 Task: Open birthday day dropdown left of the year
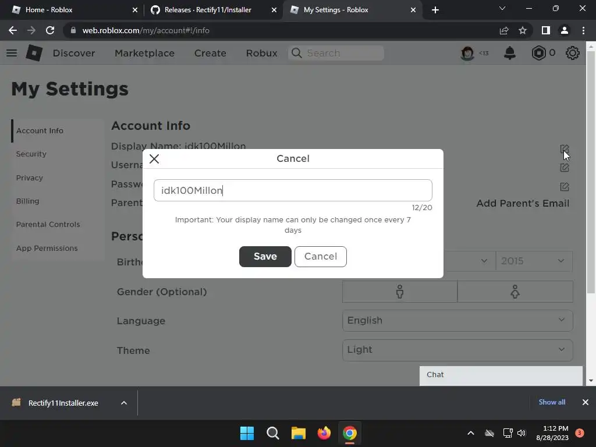tap(470, 261)
